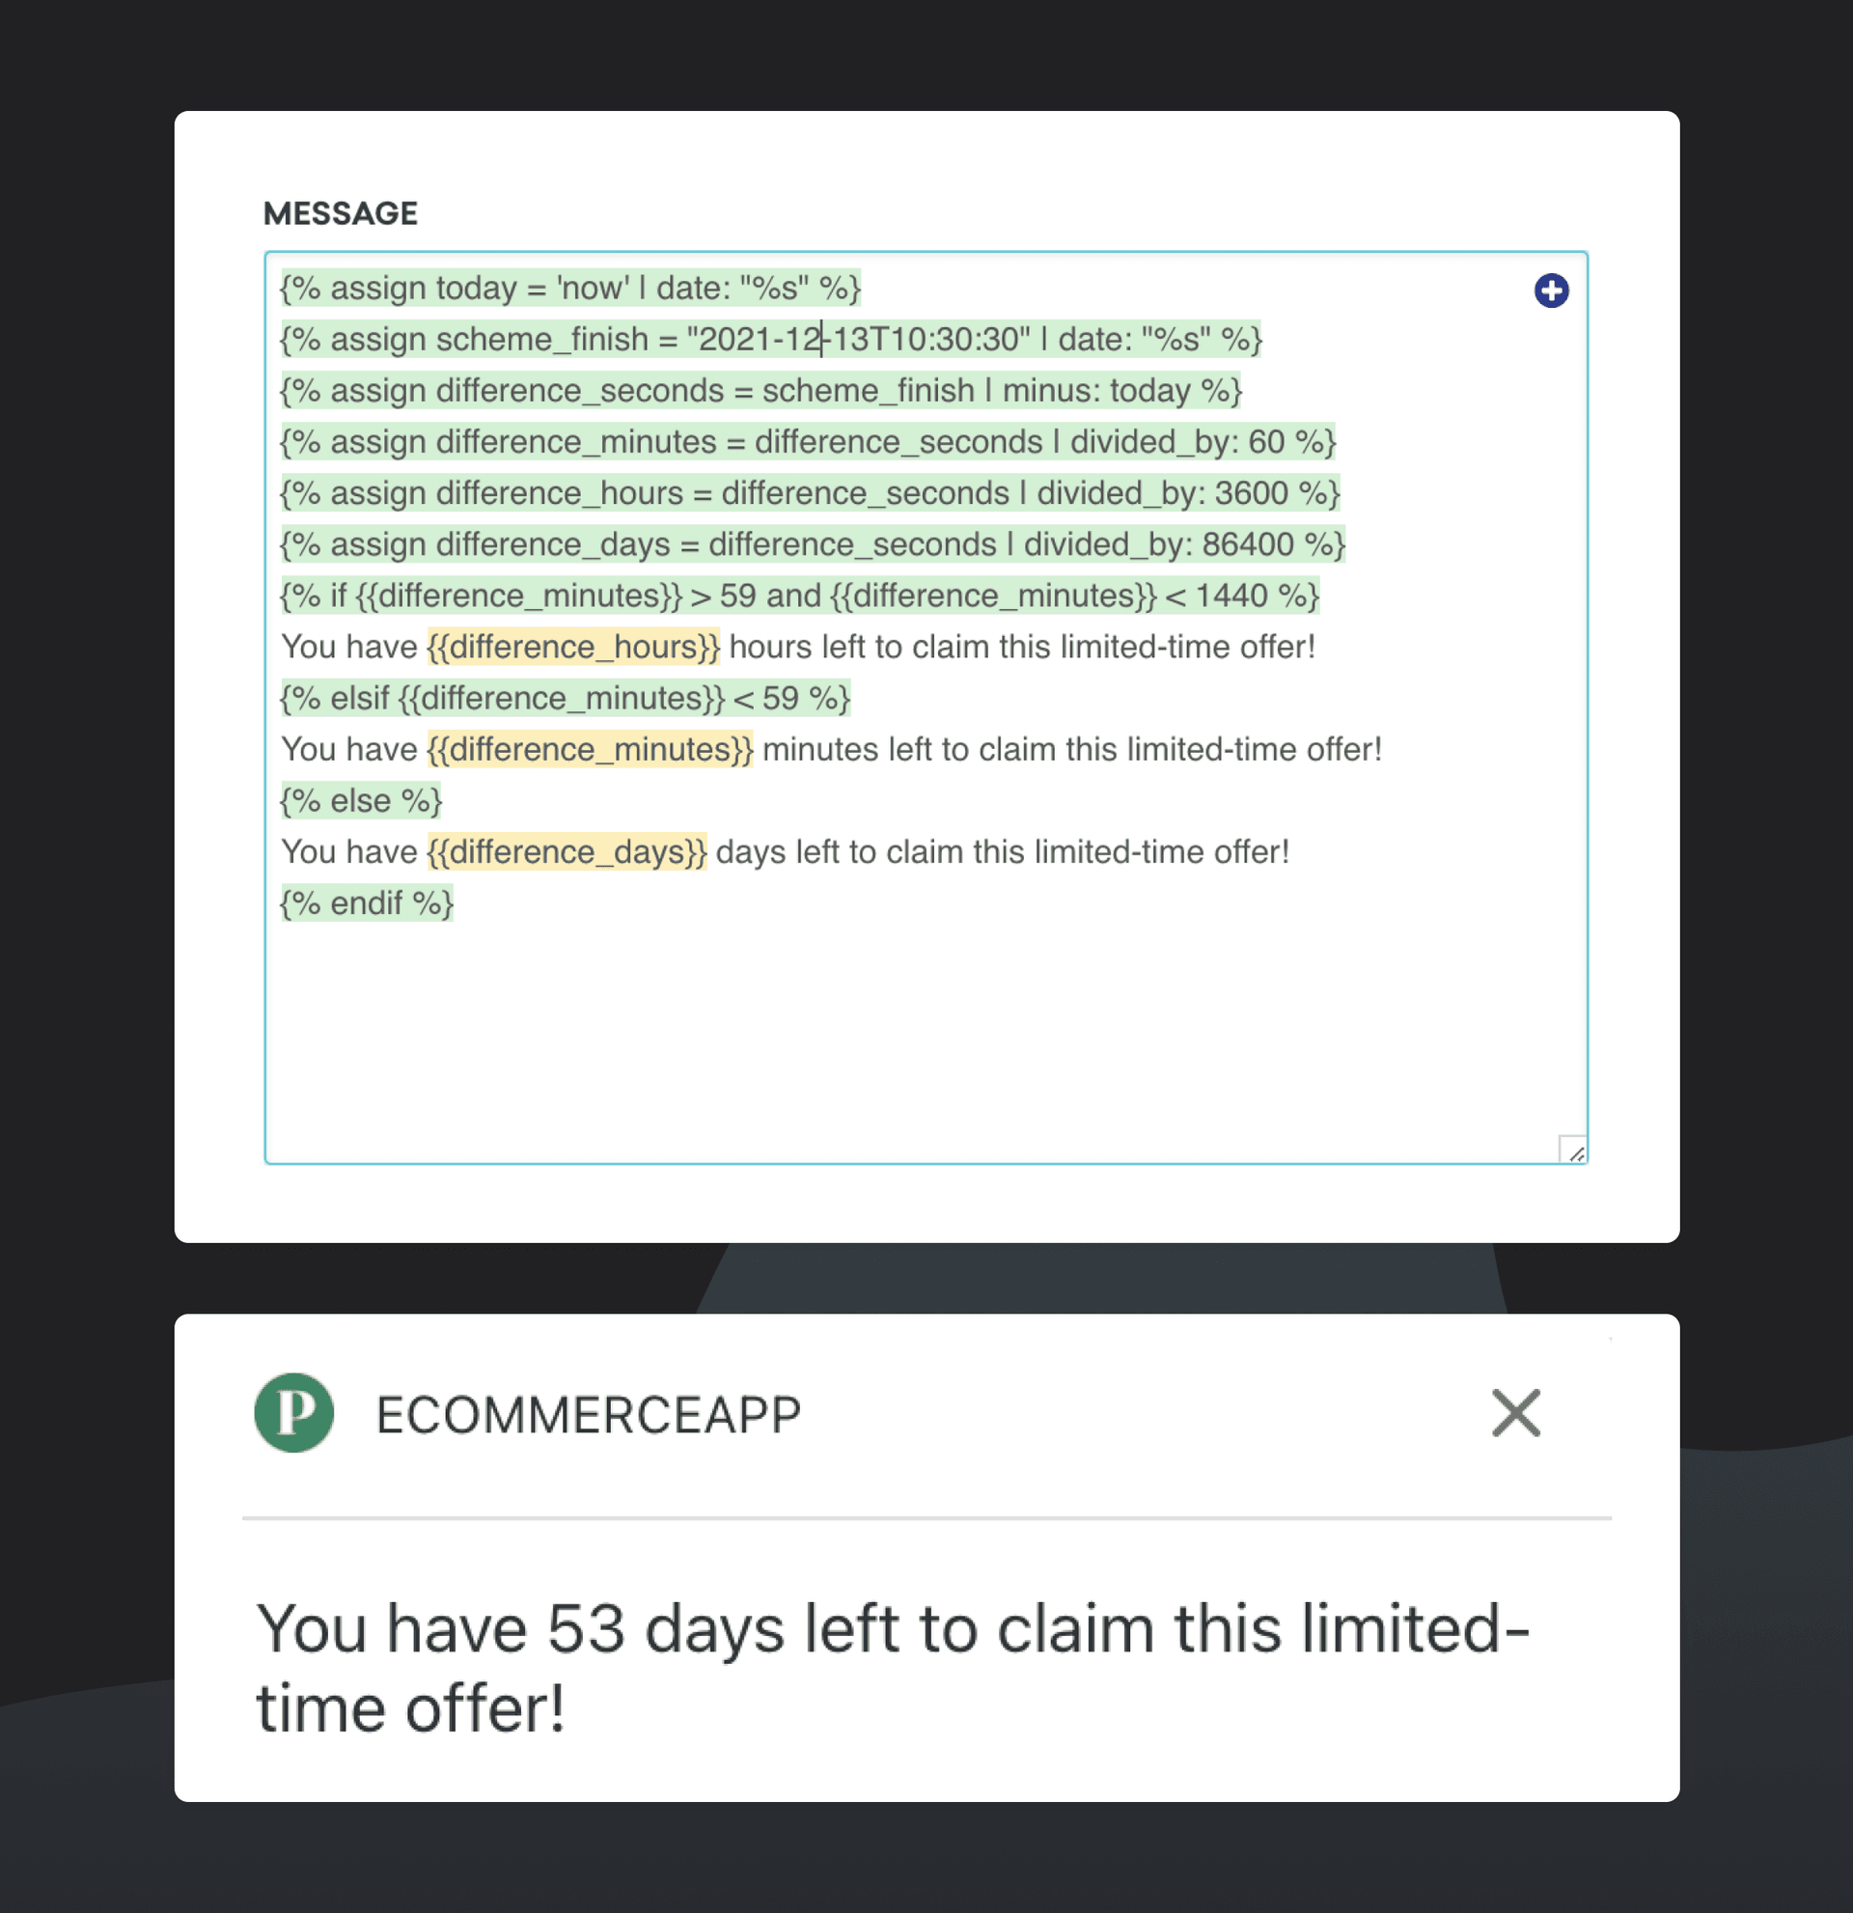1853x1913 pixels.
Task: Click the MESSAGE field label
Action: 340,212
